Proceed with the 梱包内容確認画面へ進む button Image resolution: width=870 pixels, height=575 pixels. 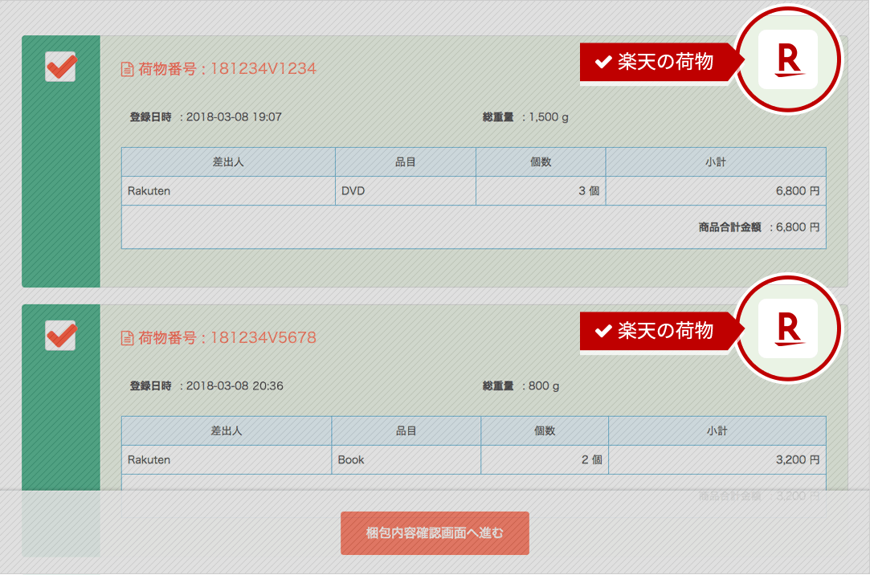pyautogui.click(x=435, y=533)
